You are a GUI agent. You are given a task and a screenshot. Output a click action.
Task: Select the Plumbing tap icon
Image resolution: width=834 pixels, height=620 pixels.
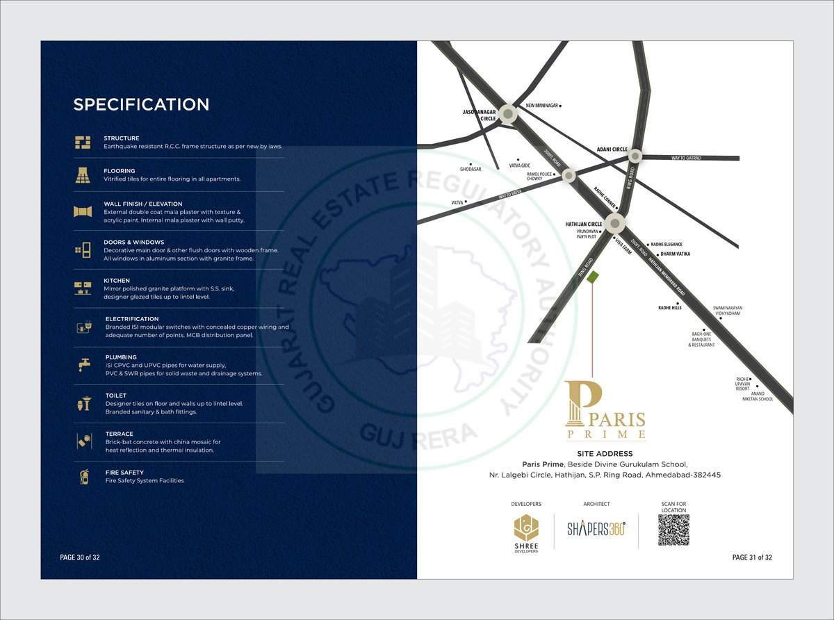(83, 364)
